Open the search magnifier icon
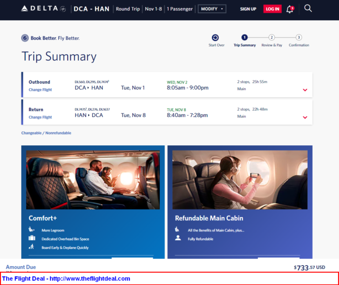 click(308, 9)
